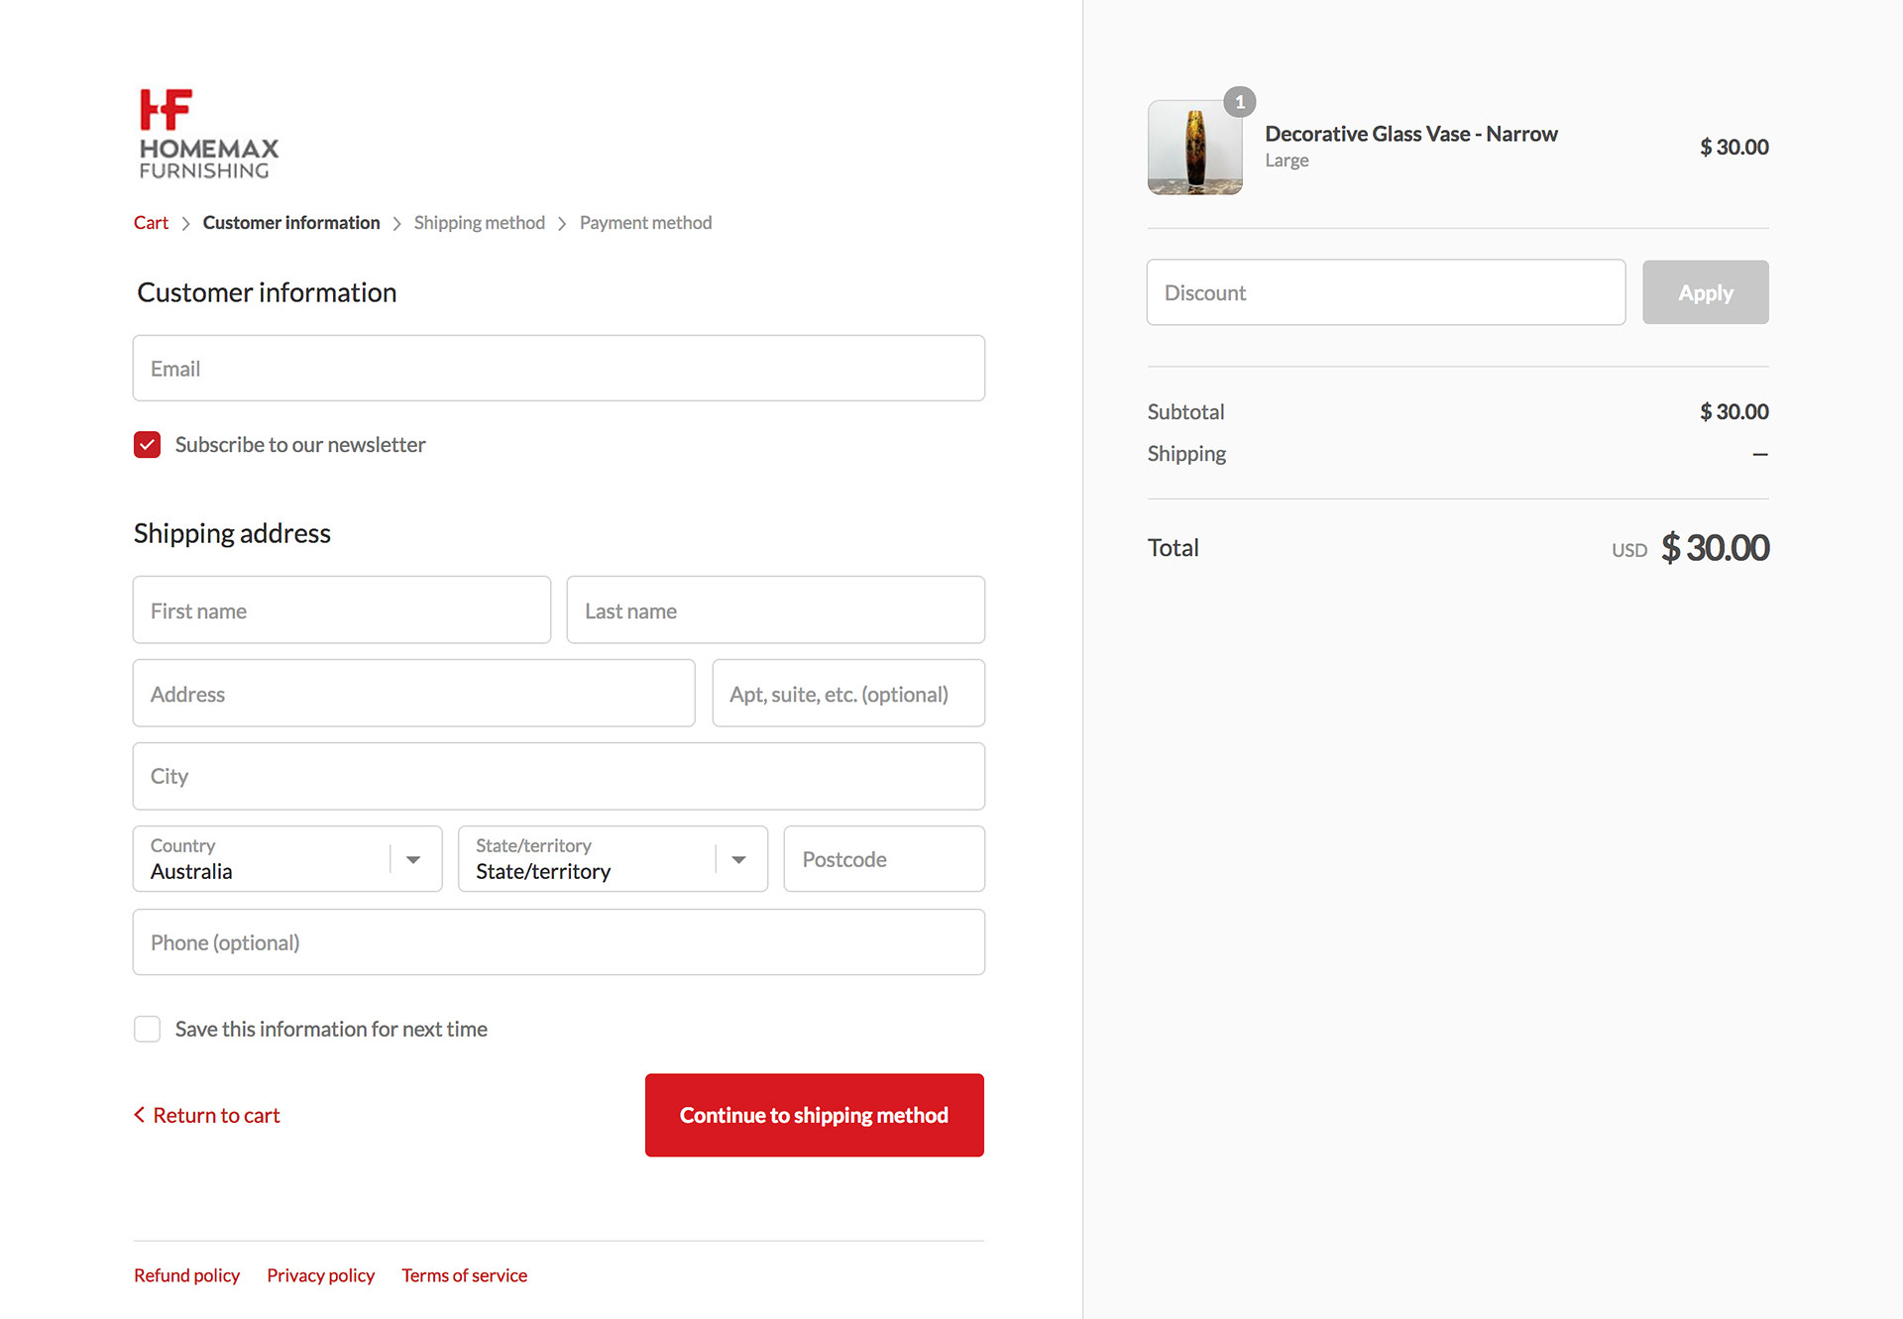Screen dimensions: 1903x1319
Task: Click the Country dropdown arrow
Action: coord(413,859)
